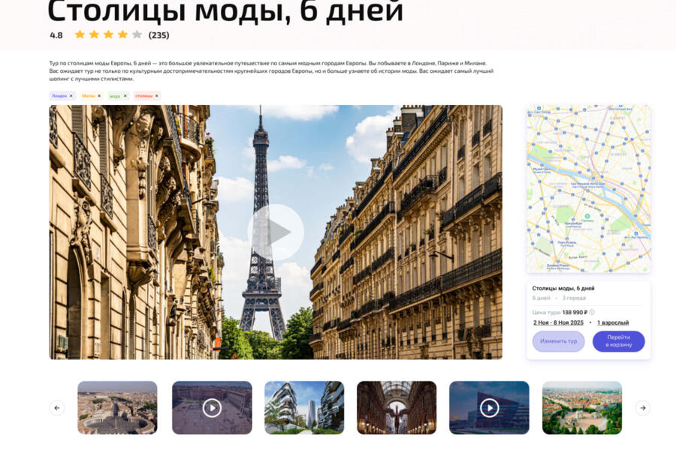Open the Paris map preview
The image size is (676, 450).
(588, 189)
